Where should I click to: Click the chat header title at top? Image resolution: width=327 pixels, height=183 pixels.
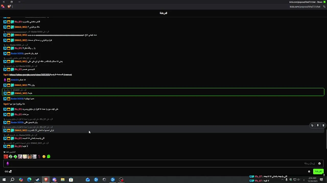163,13
